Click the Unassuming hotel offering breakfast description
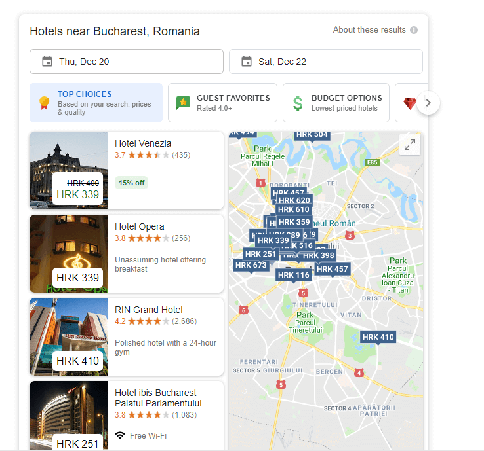Viewport: 484px width, 451px height. tap(161, 264)
